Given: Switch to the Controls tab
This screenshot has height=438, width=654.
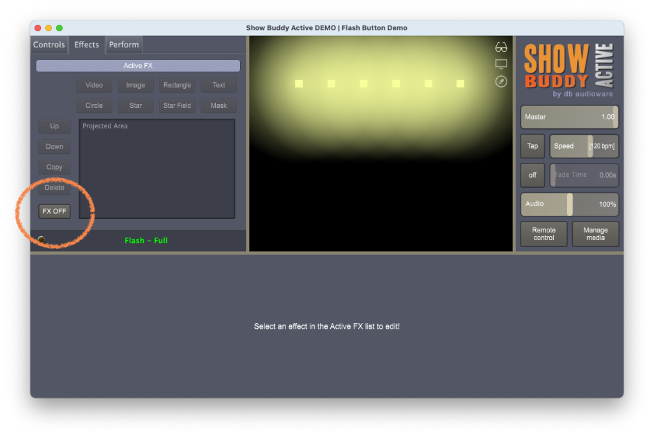Looking at the screenshot, I should coord(49,45).
